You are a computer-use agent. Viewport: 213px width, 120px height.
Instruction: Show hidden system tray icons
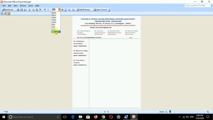point(180,117)
